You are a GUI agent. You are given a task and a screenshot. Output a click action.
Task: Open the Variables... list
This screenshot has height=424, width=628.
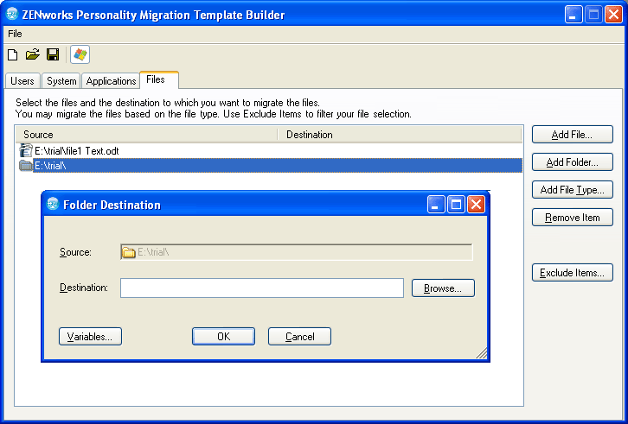(90, 337)
